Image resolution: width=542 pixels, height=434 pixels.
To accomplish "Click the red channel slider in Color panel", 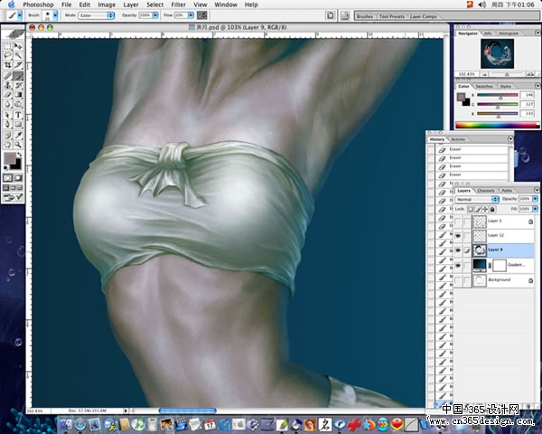I will (498, 95).
